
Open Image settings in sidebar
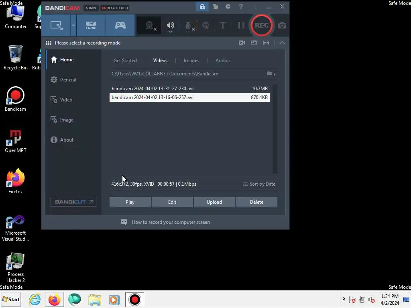(73, 120)
